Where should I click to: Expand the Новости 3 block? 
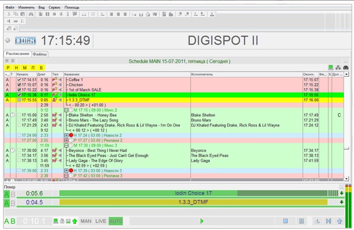(67, 171)
